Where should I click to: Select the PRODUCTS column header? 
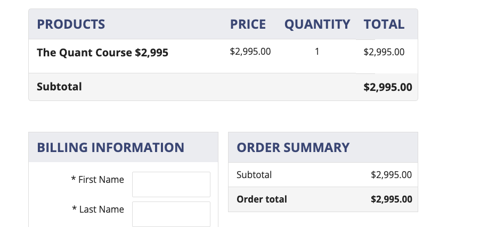point(71,24)
